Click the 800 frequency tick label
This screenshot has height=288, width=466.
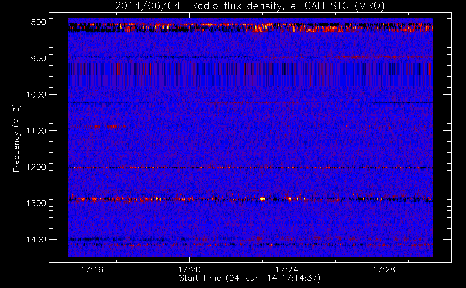coord(39,22)
